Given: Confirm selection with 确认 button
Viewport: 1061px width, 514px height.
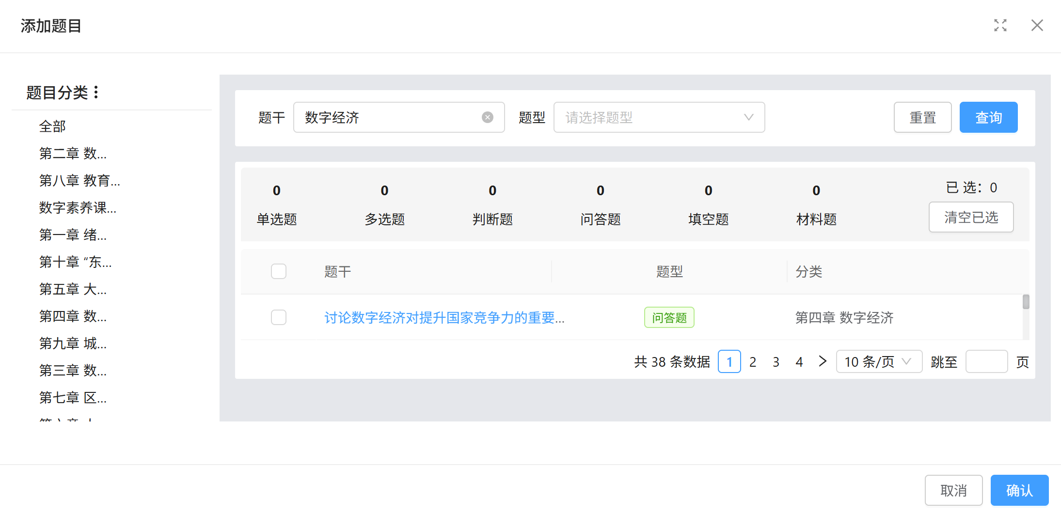Looking at the screenshot, I should tap(1019, 490).
